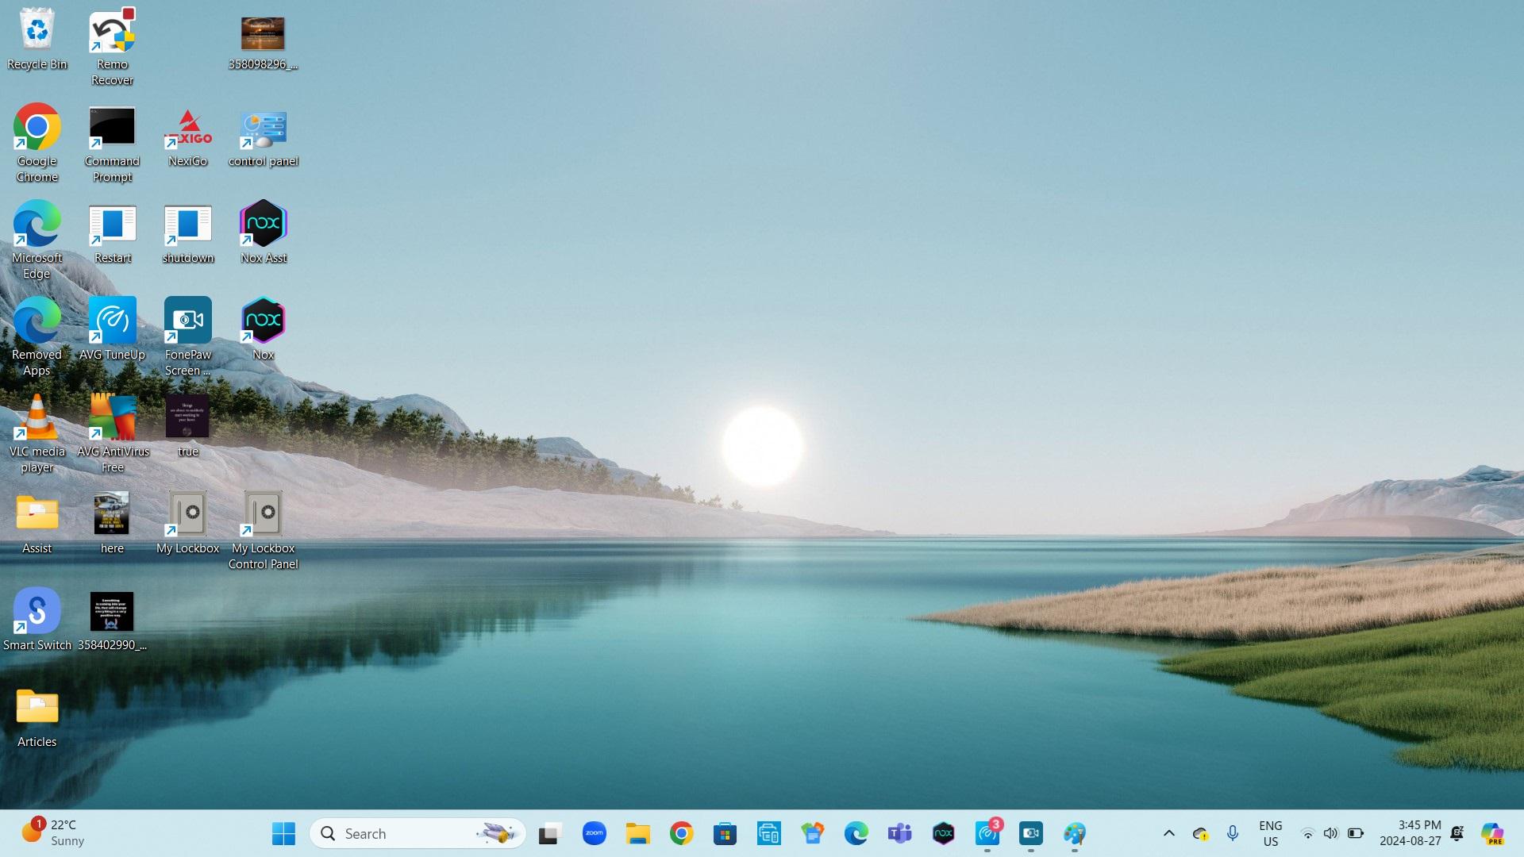Select the Nox desktop shortcut
This screenshot has height=857, width=1524.
tap(263, 330)
